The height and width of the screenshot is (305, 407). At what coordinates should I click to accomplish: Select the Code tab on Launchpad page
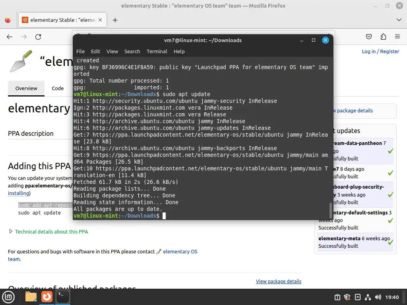click(58, 88)
